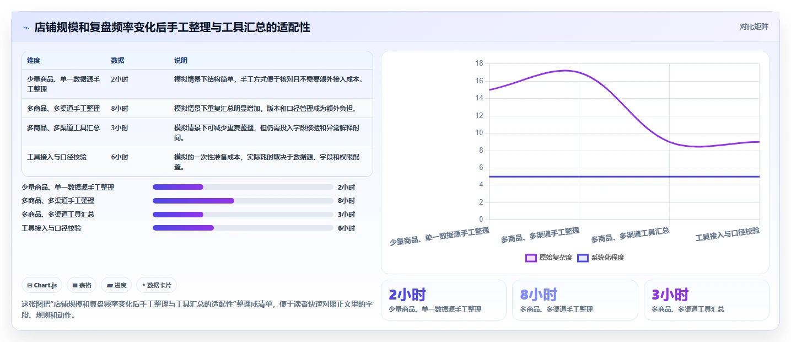The image size is (791, 342).
Task: Click table cell 少量商品、单一数据源手工整理
Action: click(63, 84)
